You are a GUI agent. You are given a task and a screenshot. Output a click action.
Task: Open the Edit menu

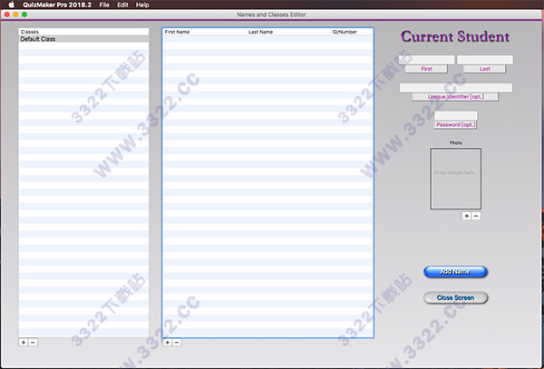pos(122,5)
